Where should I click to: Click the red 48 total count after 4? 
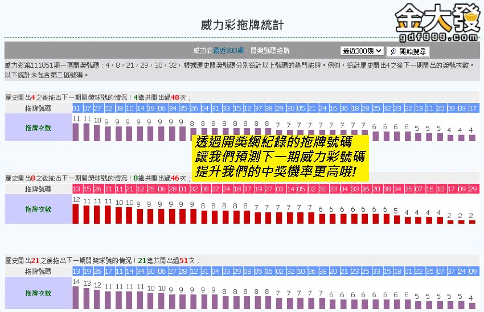click(175, 97)
